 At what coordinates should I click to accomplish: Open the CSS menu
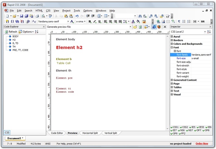48,10
